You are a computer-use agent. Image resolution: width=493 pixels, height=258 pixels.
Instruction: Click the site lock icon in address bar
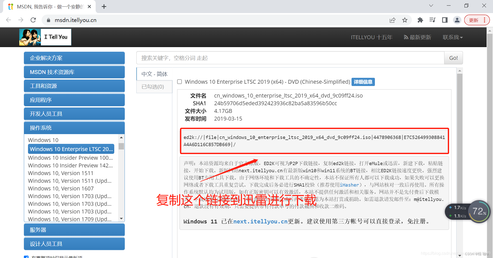click(x=48, y=20)
